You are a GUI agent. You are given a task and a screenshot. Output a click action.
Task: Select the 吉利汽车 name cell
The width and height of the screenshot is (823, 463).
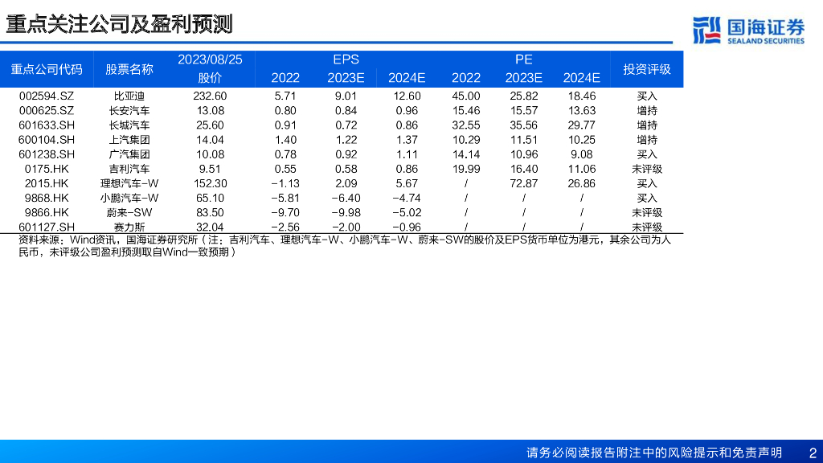click(x=129, y=169)
